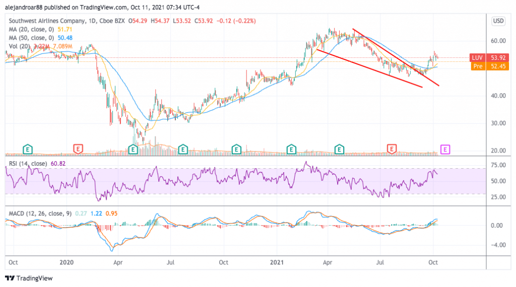Click the price change -0.12 (-0.22%)
This screenshot has height=287, width=516.
pyautogui.click(x=236, y=21)
